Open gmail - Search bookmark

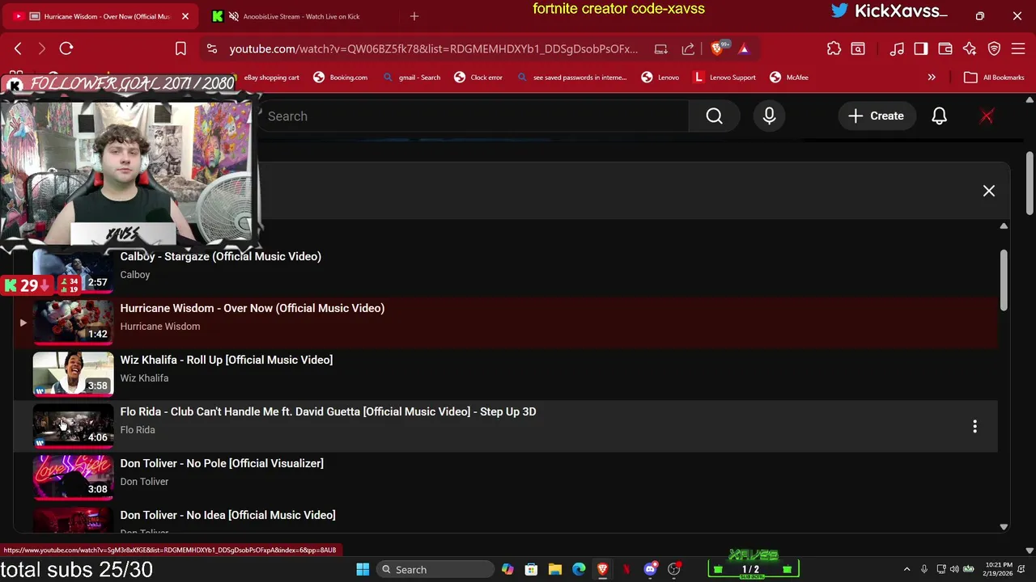coord(412,78)
